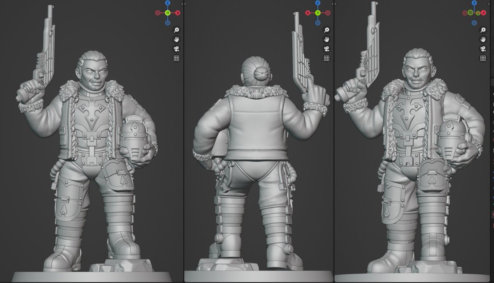Click red X axis in left viewport gizmo
Image resolution: width=494 pixels, height=283 pixels.
coord(178,13)
